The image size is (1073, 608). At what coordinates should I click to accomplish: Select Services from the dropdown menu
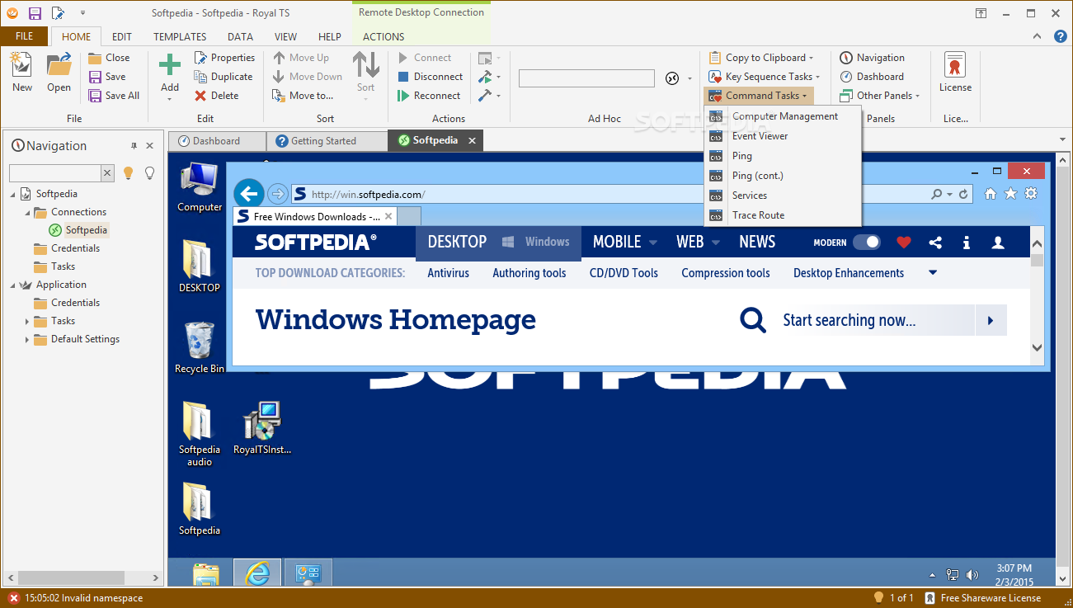click(x=782, y=196)
